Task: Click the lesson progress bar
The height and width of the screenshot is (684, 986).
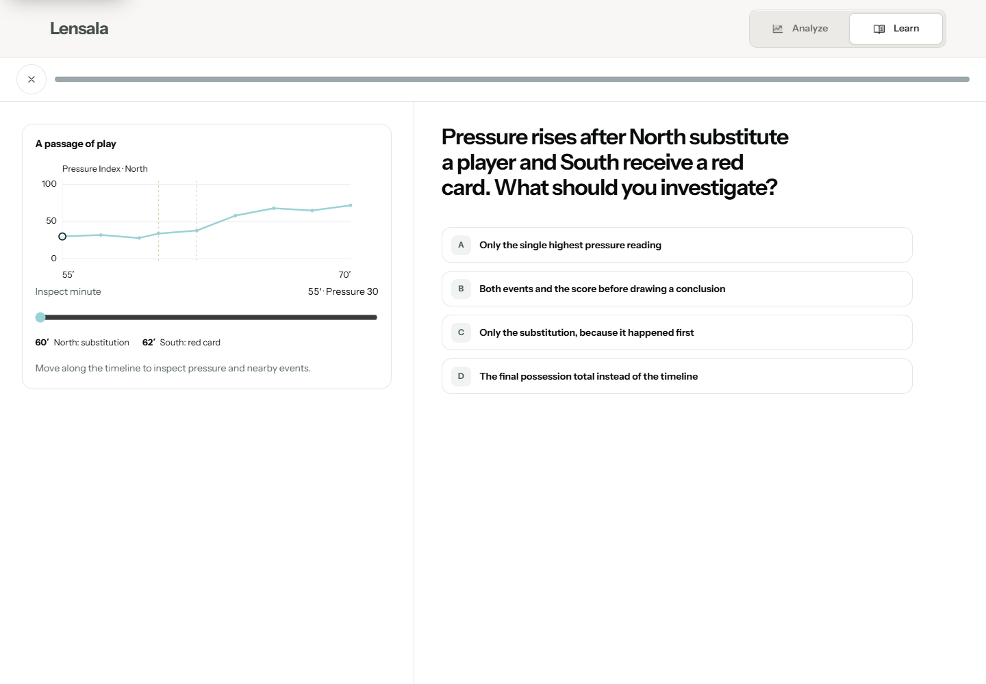Action: [511, 79]
